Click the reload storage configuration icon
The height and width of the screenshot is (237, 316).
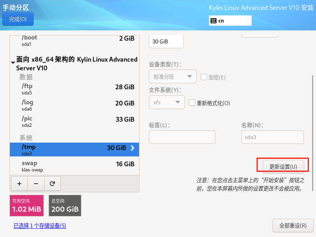(x=53, y=184)
